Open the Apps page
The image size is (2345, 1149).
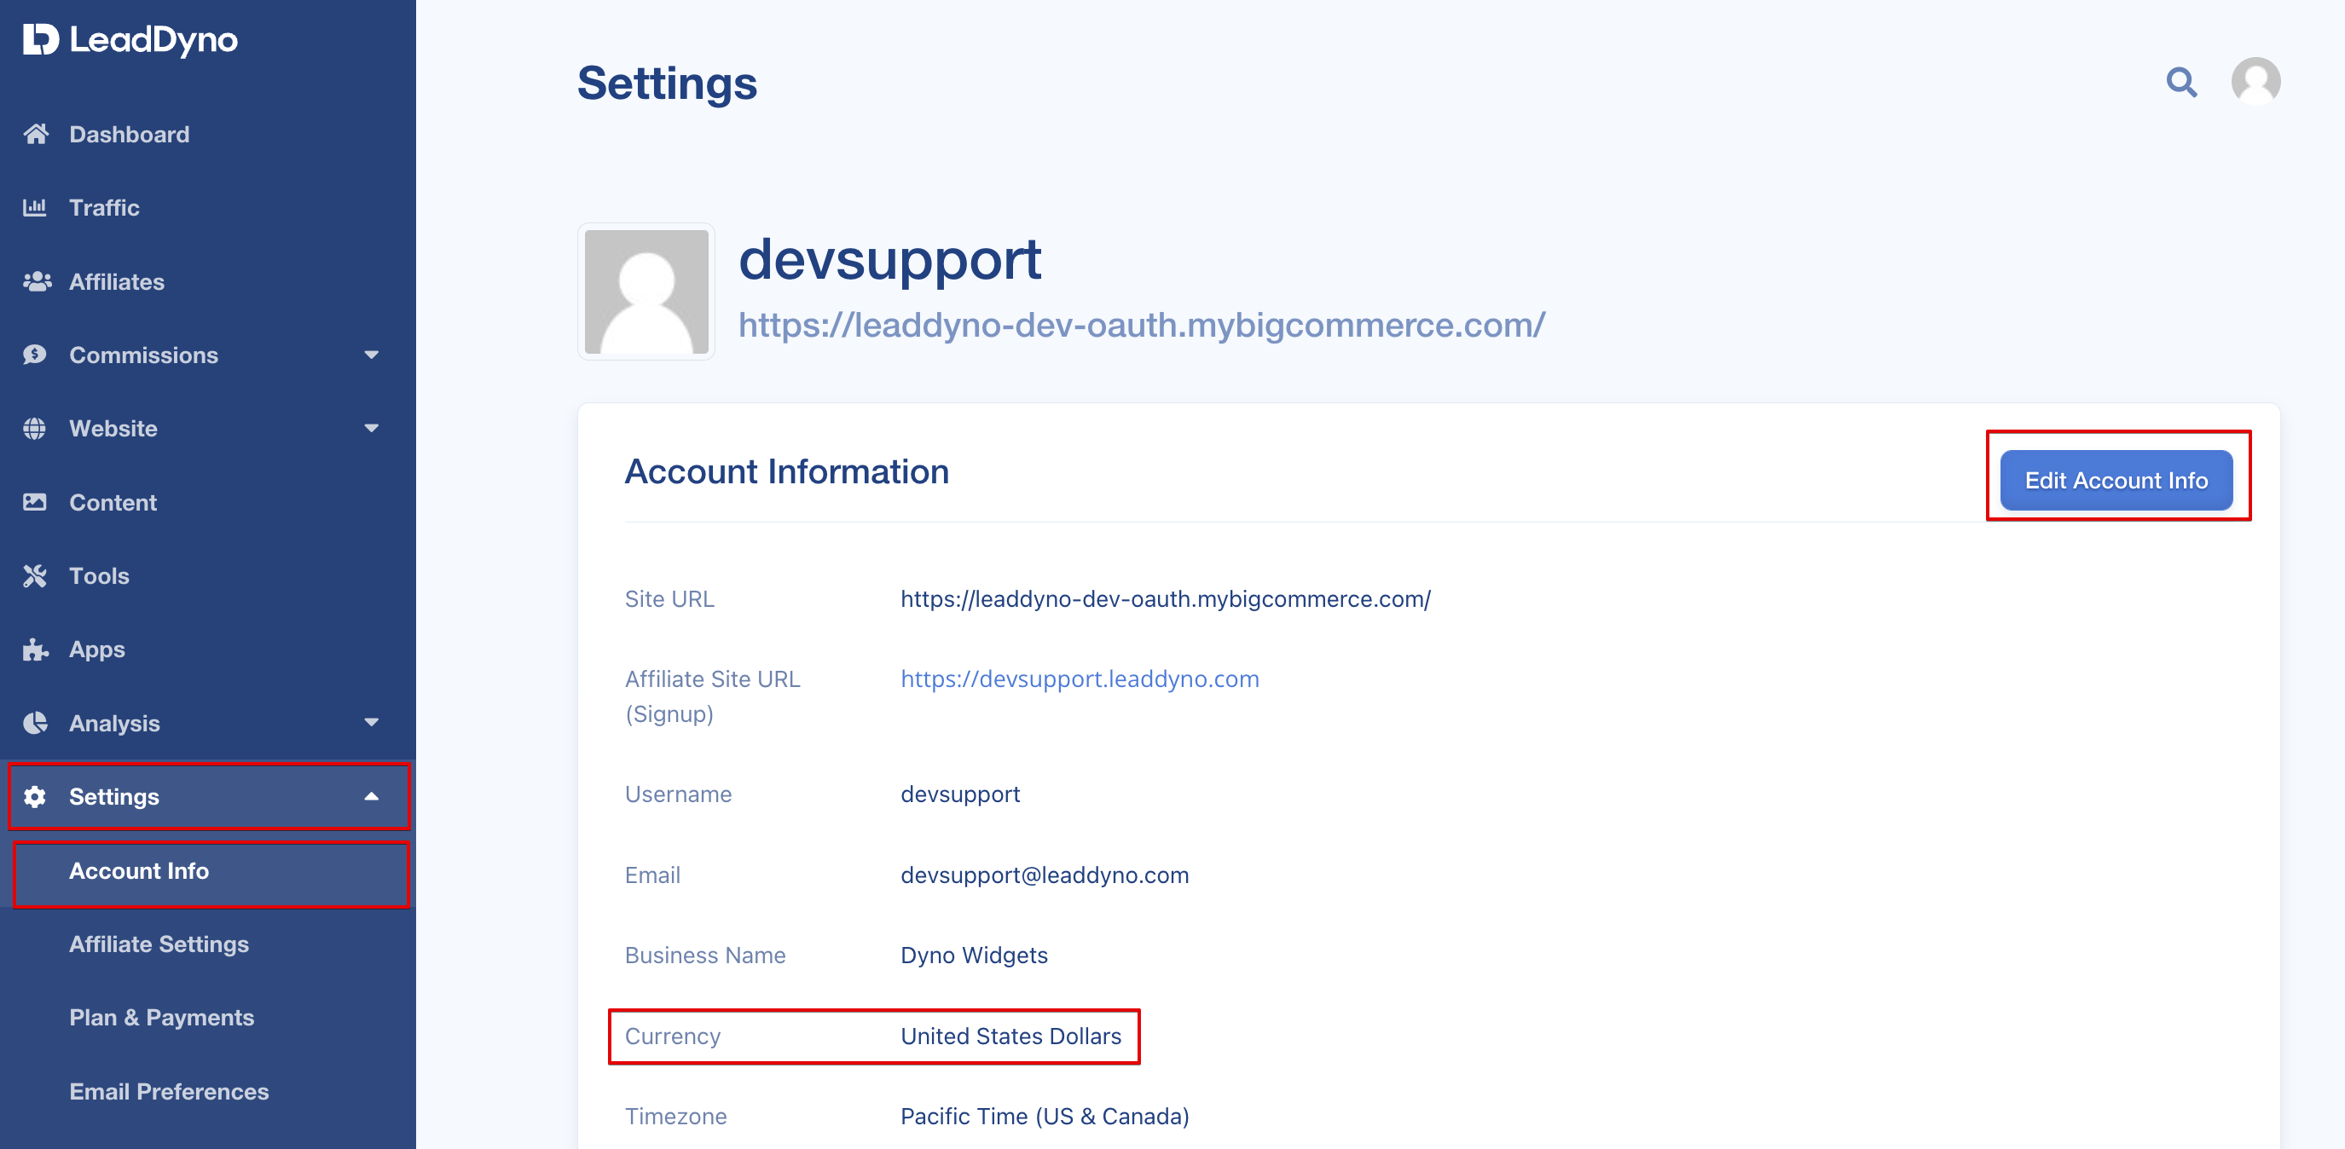click(97, 650)
